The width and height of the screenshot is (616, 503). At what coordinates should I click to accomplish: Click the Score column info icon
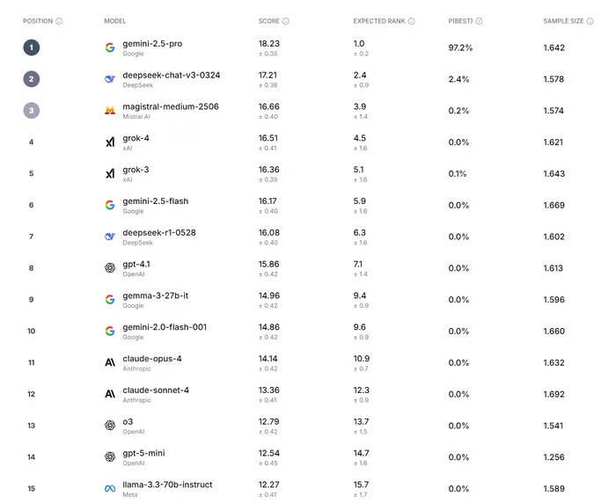(286, 21)
